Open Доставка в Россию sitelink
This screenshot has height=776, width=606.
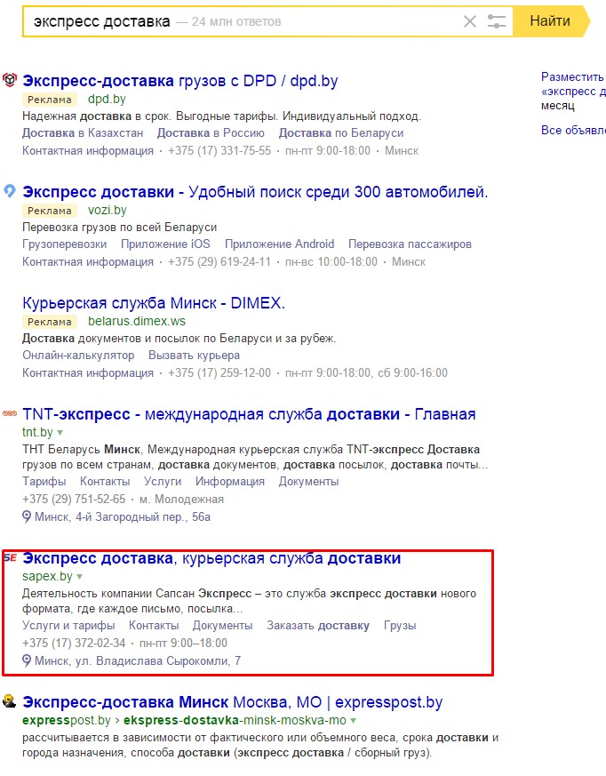[211, 133]
